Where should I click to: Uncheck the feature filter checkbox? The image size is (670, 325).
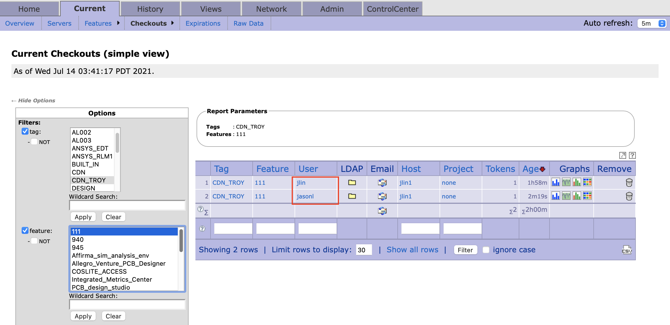coord(25,230)
